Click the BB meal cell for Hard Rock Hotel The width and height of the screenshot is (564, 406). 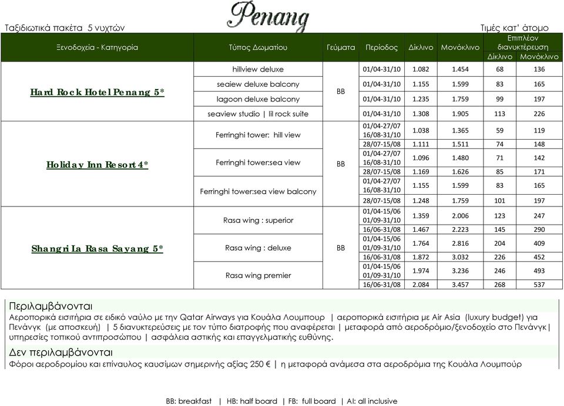(341, 92)
